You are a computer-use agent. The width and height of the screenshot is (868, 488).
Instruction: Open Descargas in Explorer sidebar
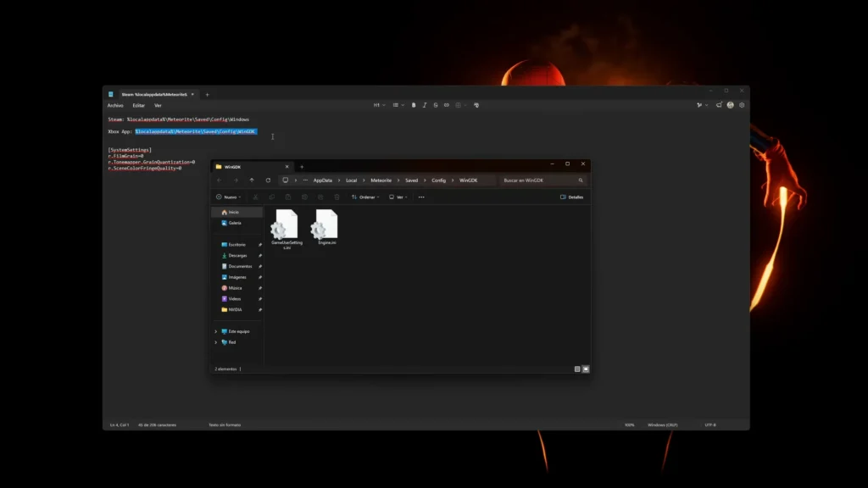tap(237, 256)
